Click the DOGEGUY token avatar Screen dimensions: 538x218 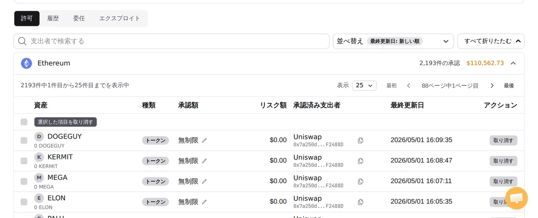tap(39, 137)
